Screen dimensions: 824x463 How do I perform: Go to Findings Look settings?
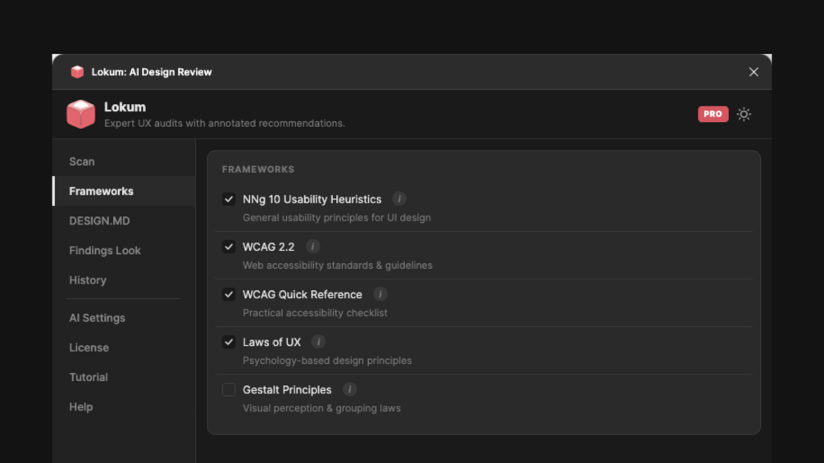105,250
